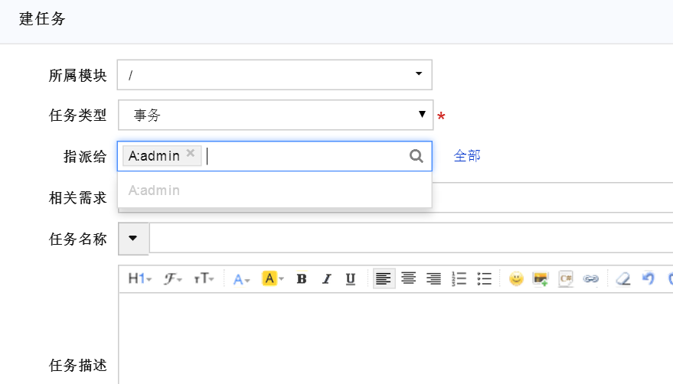The image size is (673, 384).
Task: Apply underline formatting
Action: pyautogui.click(x=351, y=279)
